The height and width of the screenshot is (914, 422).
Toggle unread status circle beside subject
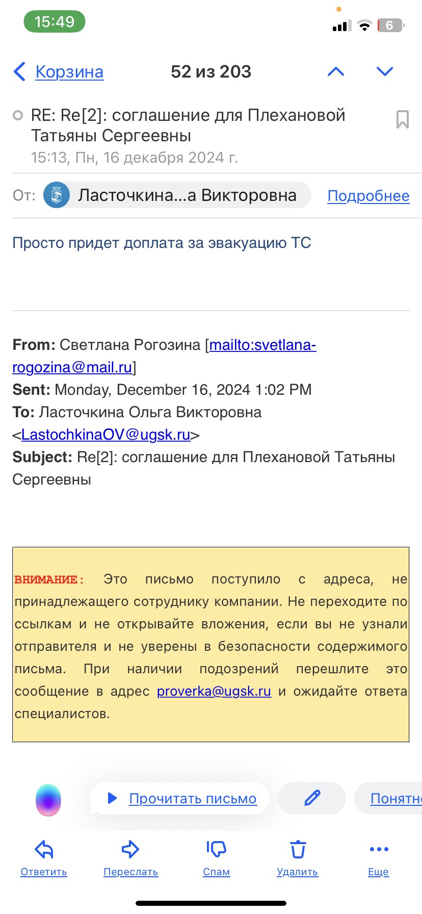coord(18,115)
